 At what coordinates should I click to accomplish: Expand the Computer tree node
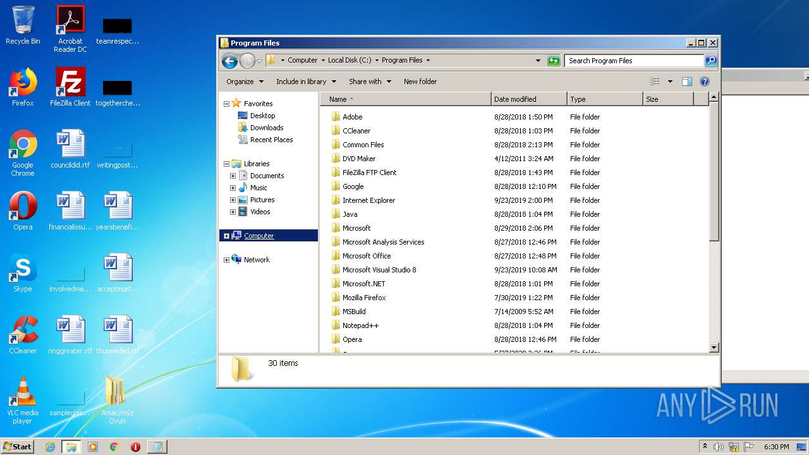point(226,236)
